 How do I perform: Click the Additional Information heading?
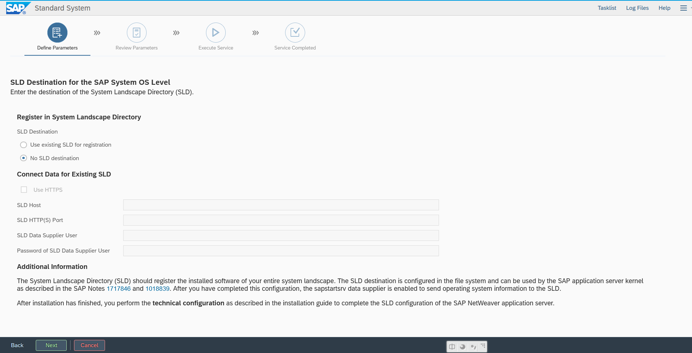click(x=52, y=267)
